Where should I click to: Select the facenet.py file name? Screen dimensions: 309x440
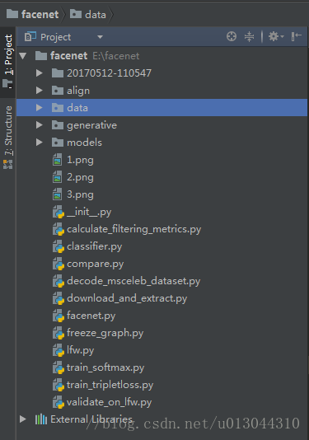click(91, 316)
